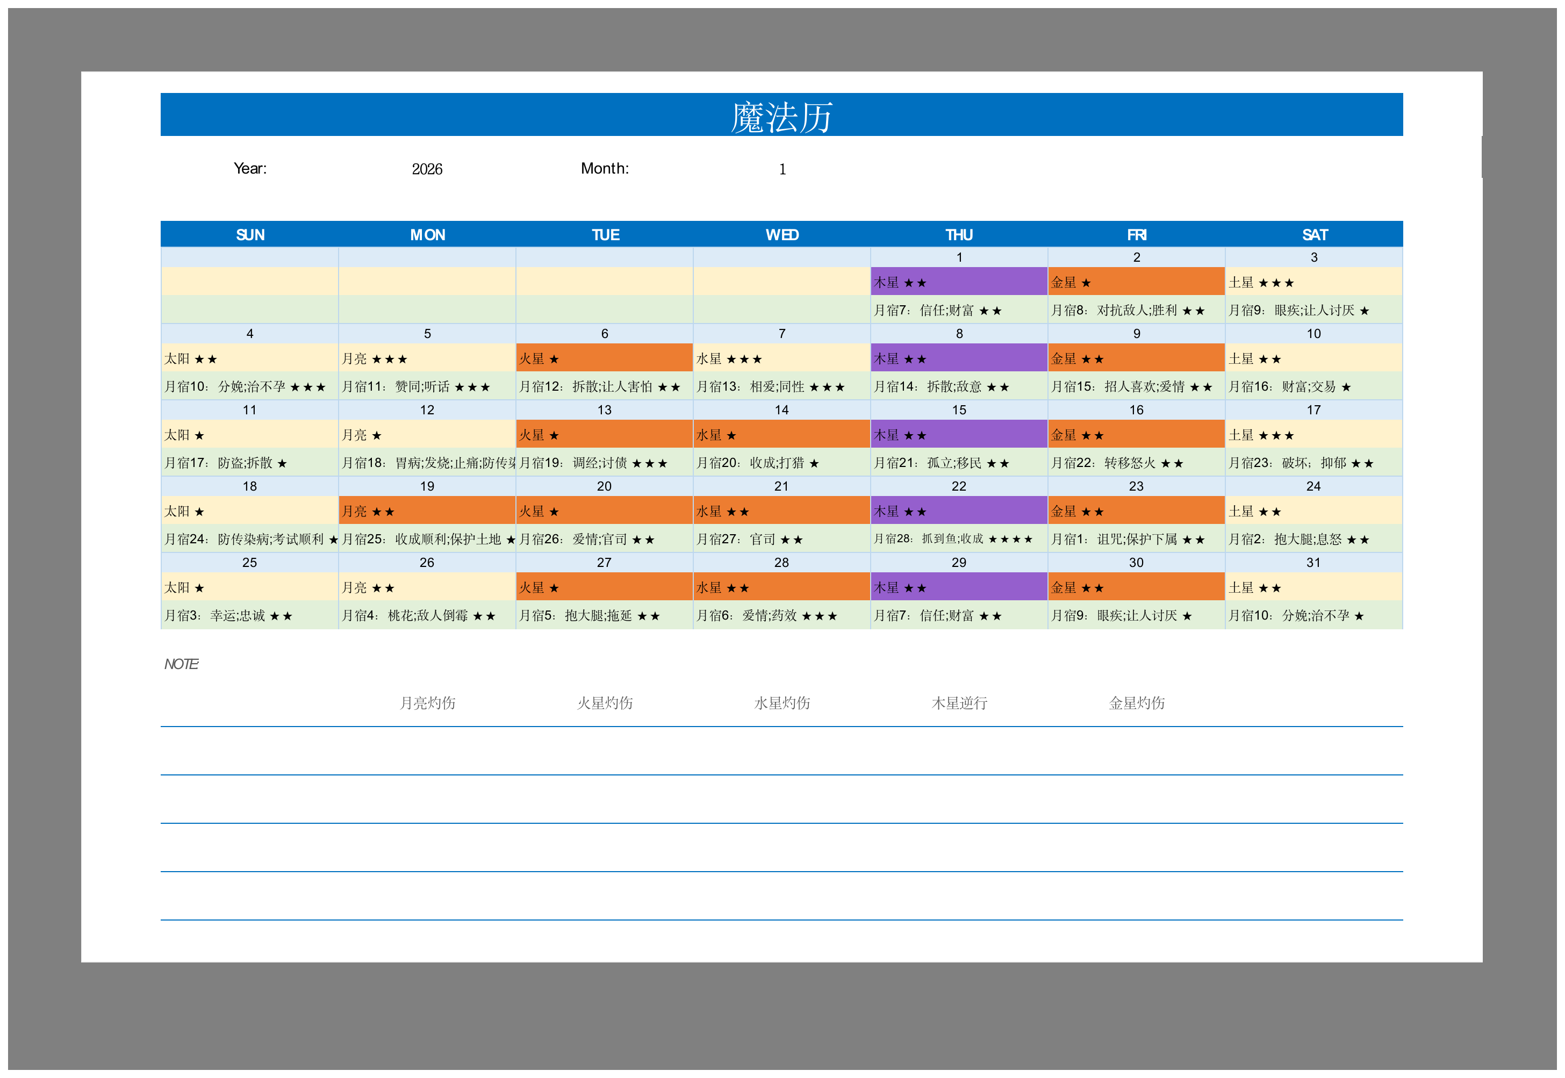Select the orange 月亮 cell under day 19
Viewport: 1565px width, 1078px height.
(427, 511)
